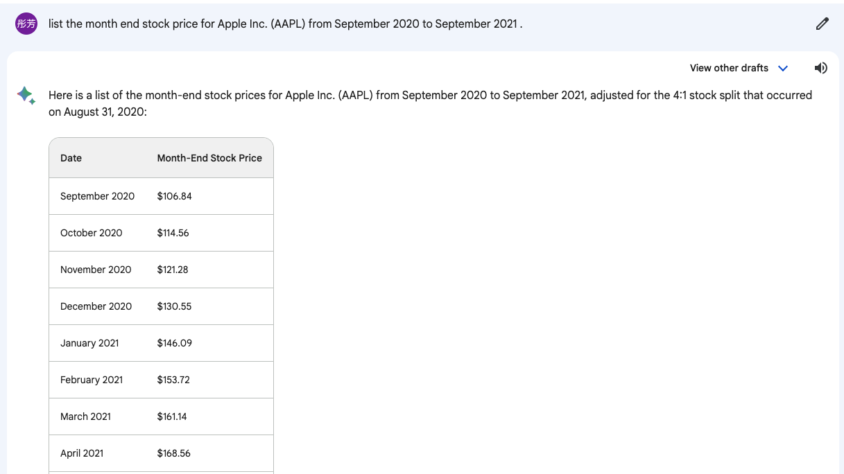Click the user prompt text about AAPL
The width and height of the screenshot is (844, 474).
285,24
